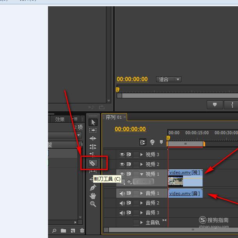Collapse the 视频 1 track

tap(142, 174)
